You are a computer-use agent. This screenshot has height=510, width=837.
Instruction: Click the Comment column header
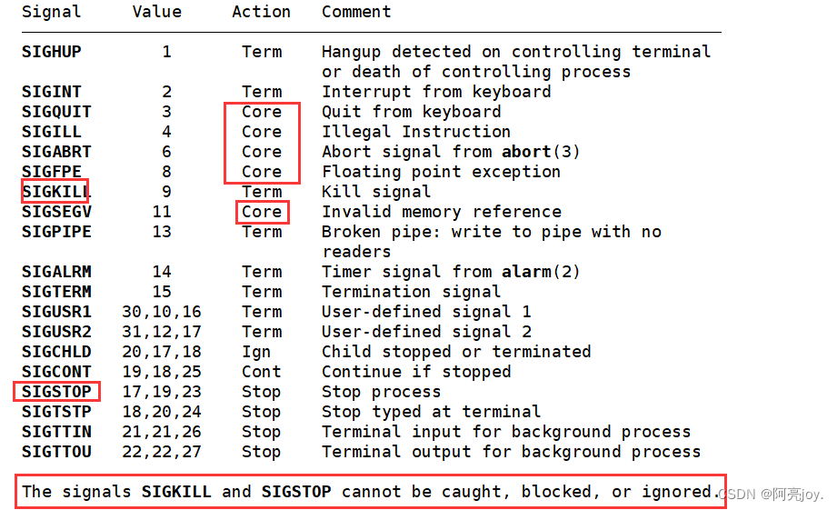(x=356, y=12)
